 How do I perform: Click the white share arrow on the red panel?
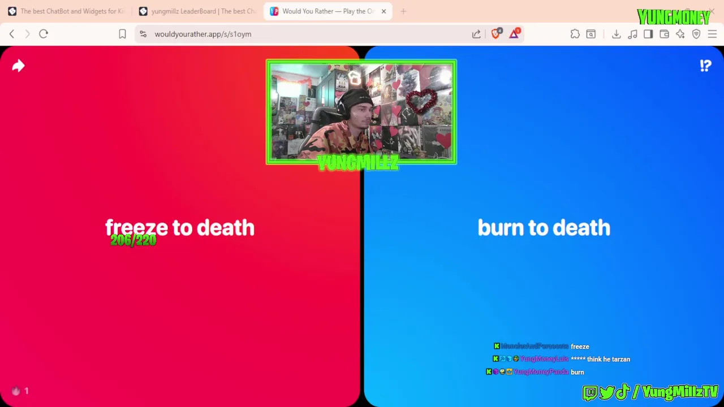[x=18, y=66]
